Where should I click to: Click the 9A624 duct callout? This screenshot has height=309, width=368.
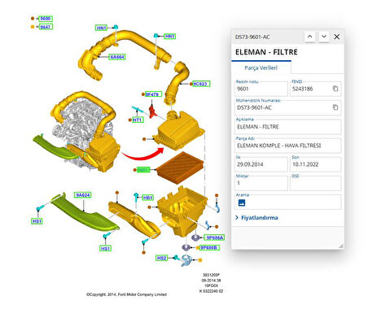[83, 195]
